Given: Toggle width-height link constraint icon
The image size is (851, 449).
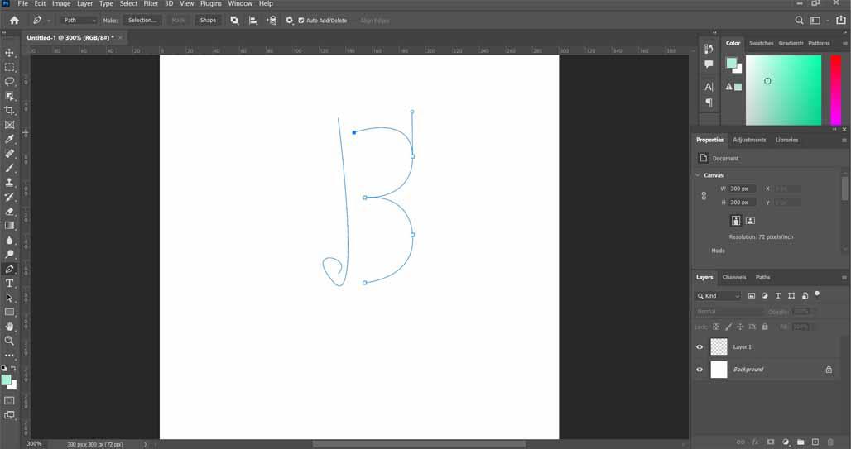Looking at the screenshot, I should coord(704,196).
